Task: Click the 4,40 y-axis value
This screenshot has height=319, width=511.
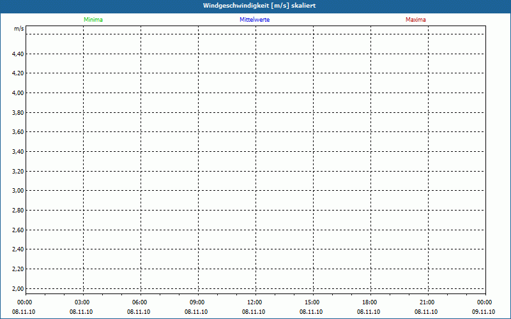Action: point(18,54)
